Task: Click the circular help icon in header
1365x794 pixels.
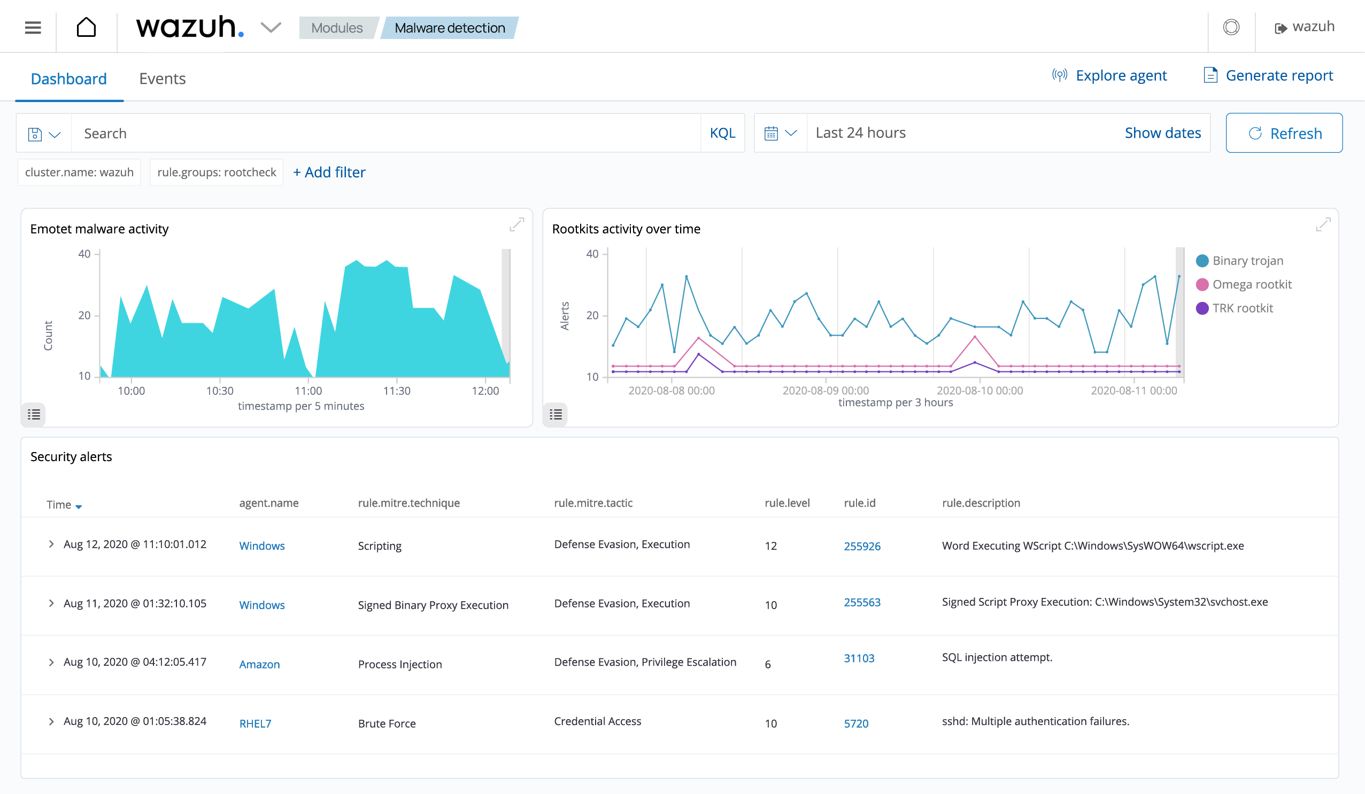Action: point(1231,27)
